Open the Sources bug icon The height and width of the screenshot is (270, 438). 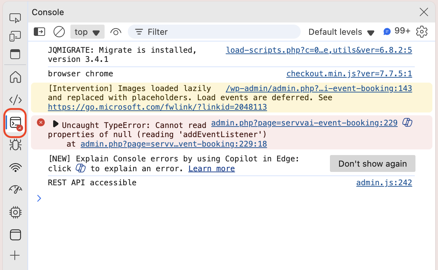(15, 144)
